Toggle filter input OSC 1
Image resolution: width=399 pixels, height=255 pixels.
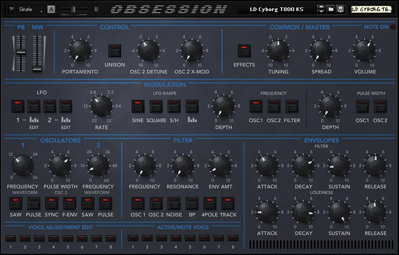(138, 203)
